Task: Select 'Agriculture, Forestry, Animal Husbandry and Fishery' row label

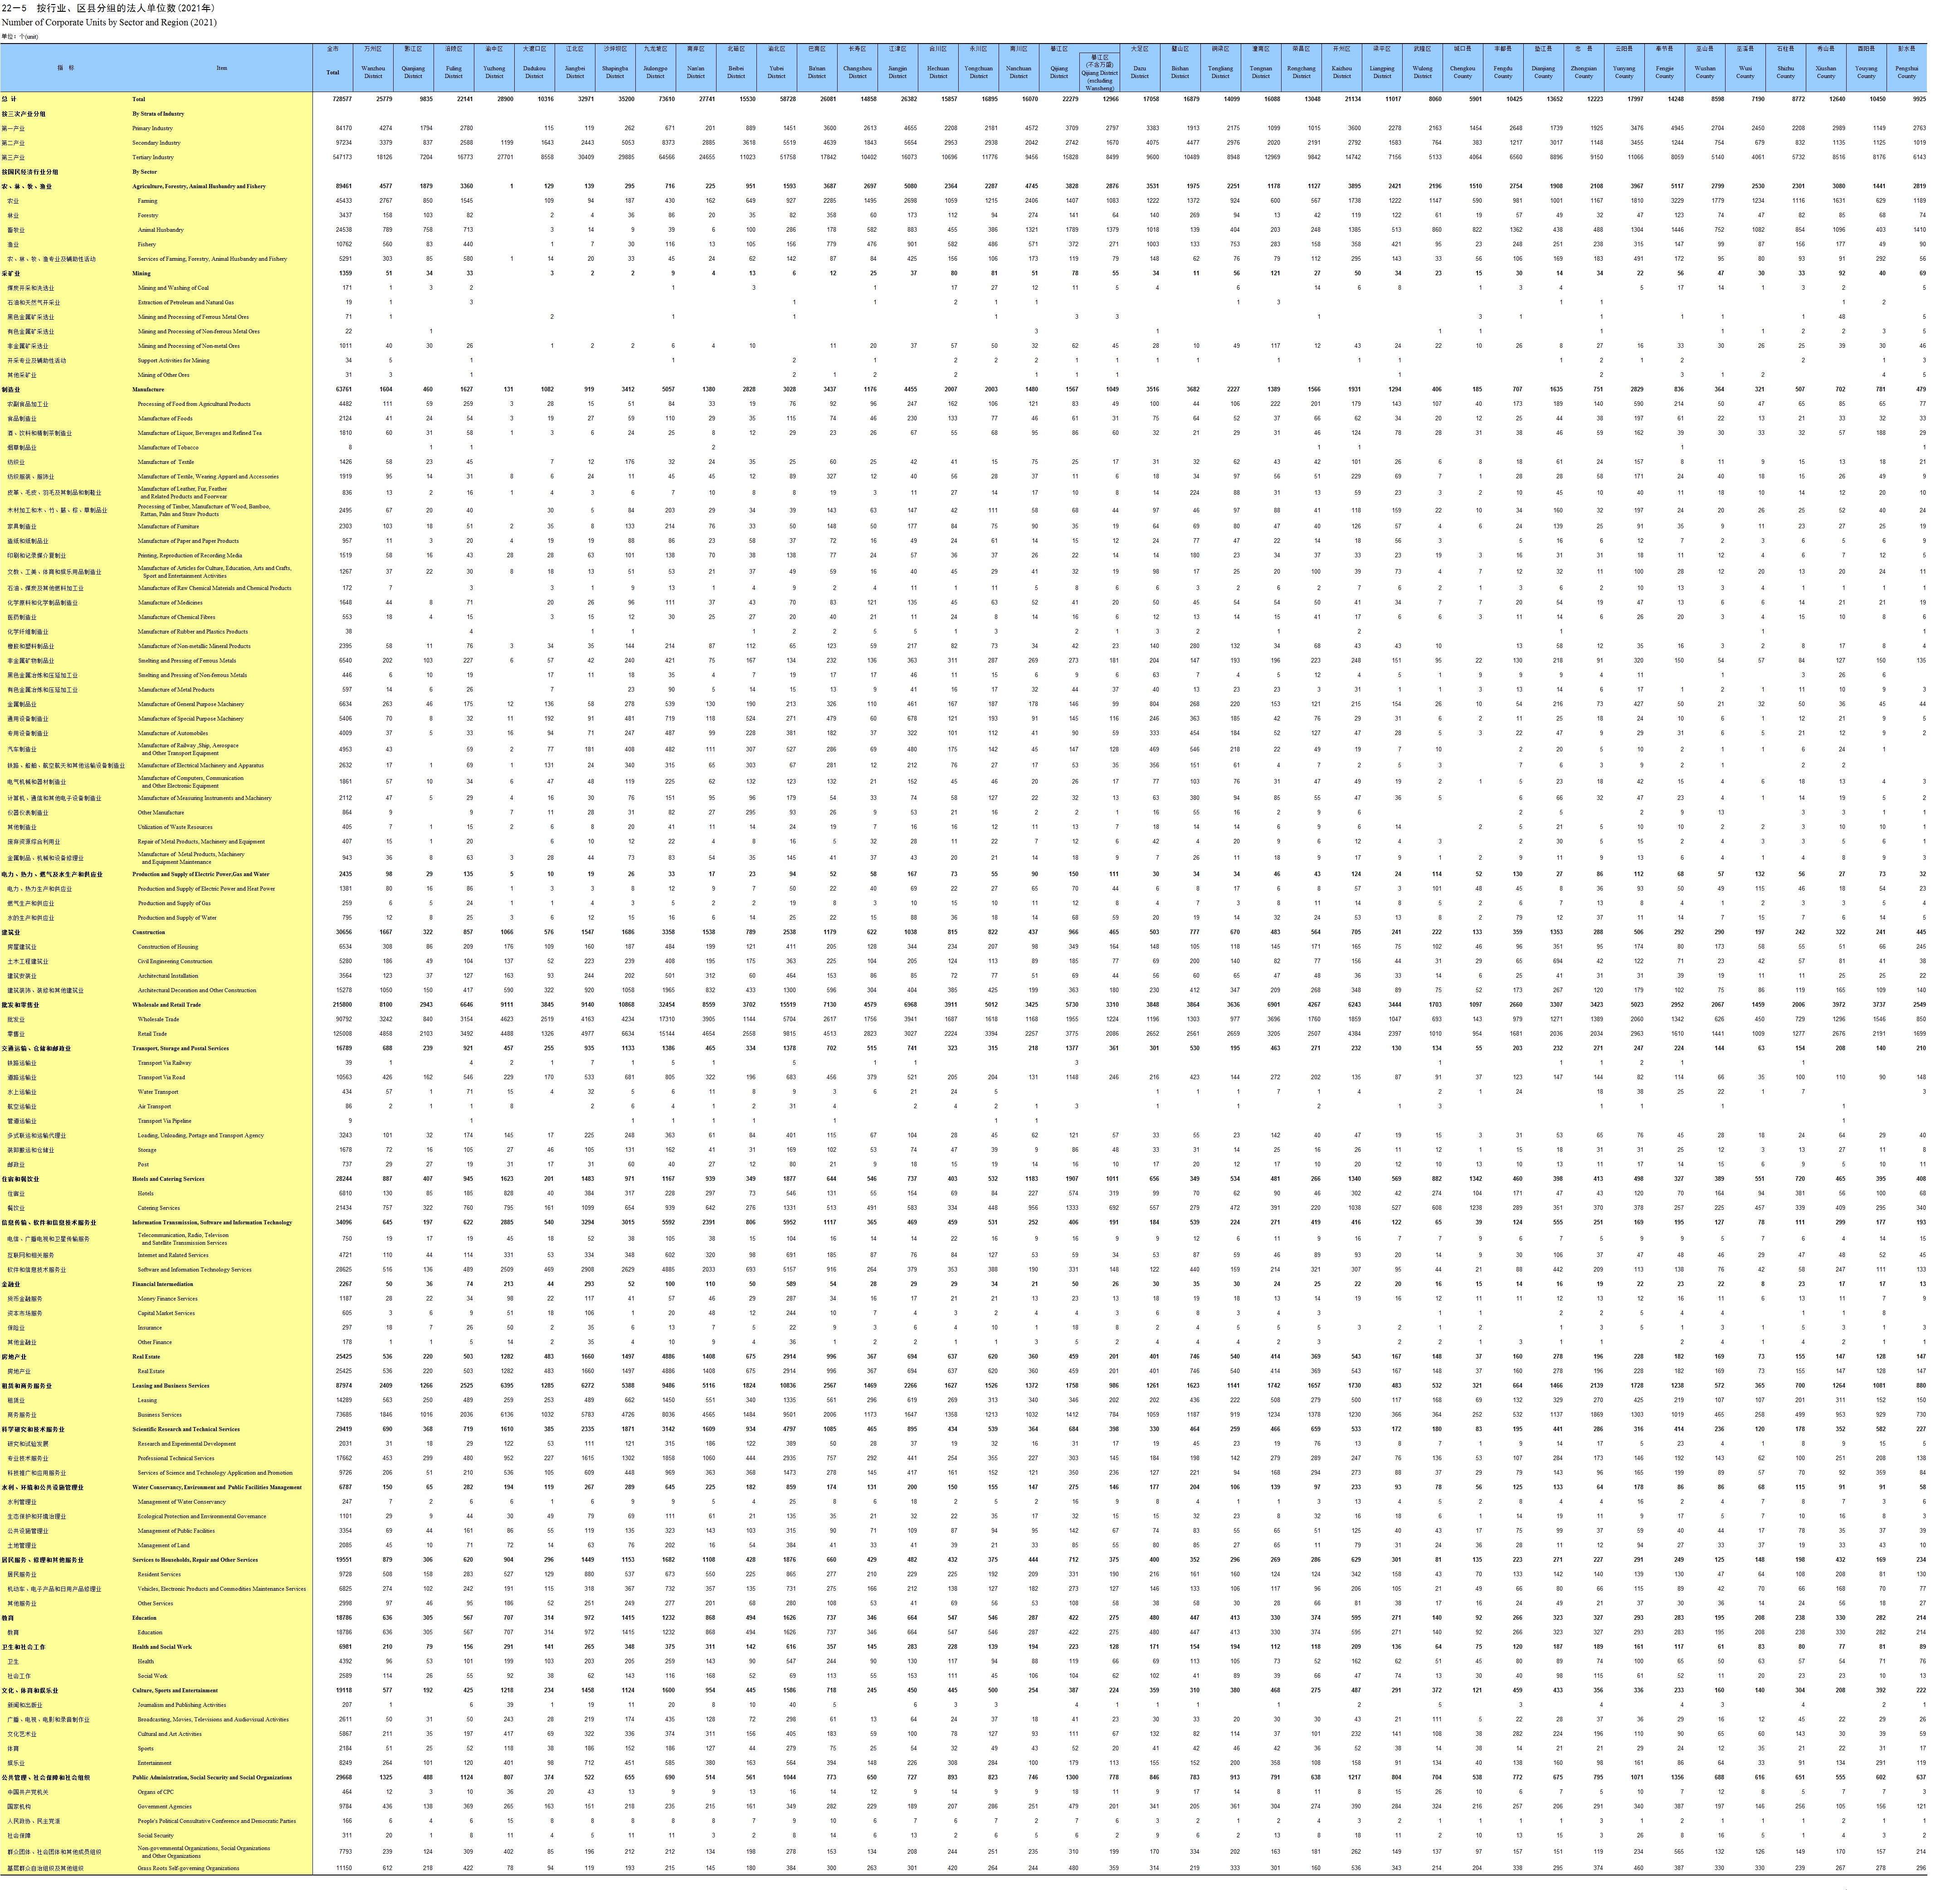Action: 199,186
